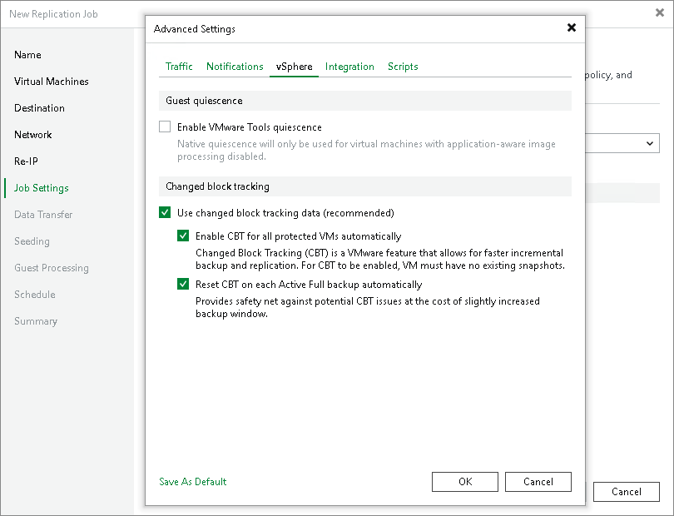This screenshot has height=516, width=674.
Task: Close the New Replication Job window
Action: 659,13
